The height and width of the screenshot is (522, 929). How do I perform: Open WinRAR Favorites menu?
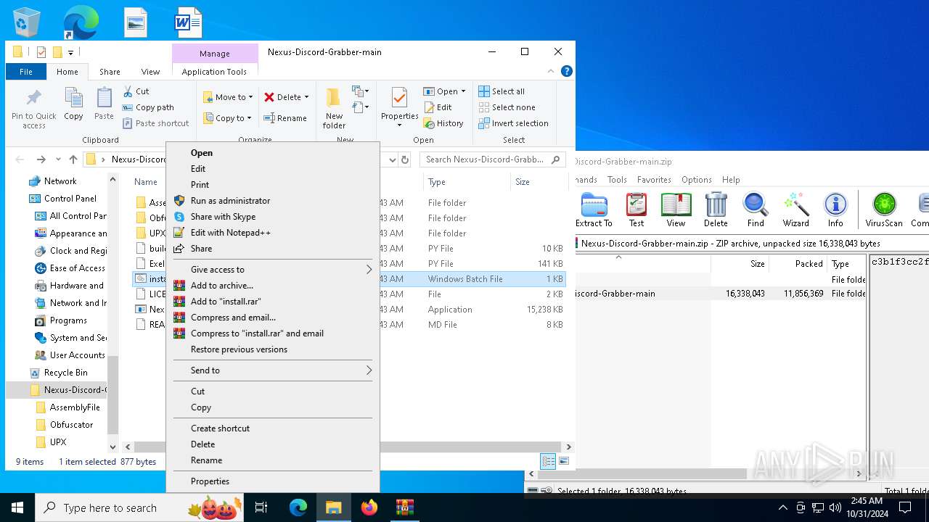654,180
